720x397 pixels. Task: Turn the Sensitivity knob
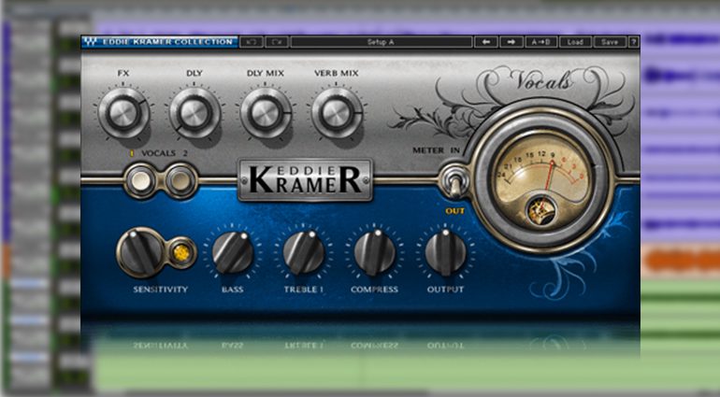point(140,252)
